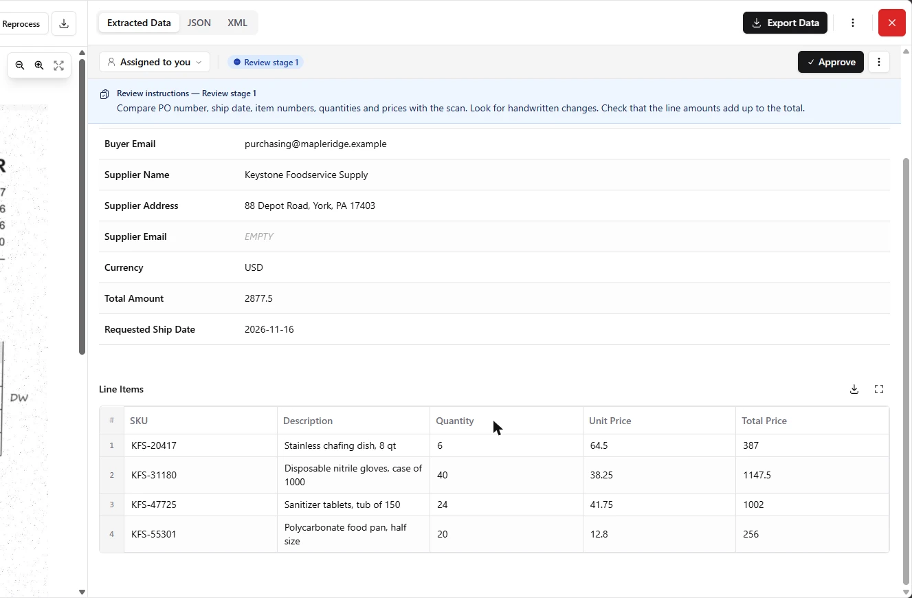Click the Total Amount value 2877.5

pyautogui.click(x=258, y=298)
